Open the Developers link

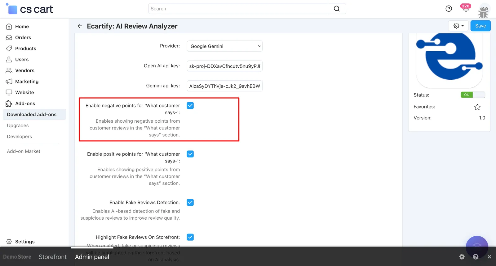click(x=19, y=137)
